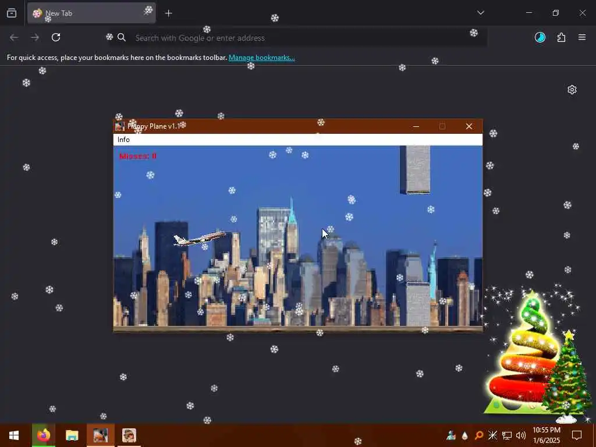
Task: Open the network tray icon
Action: tap(507, 435)
